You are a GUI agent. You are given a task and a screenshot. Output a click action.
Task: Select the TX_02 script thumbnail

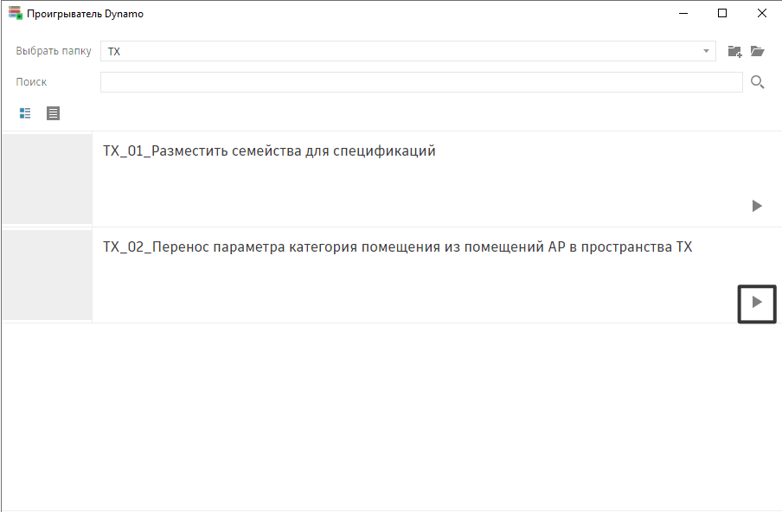[47, 275]
